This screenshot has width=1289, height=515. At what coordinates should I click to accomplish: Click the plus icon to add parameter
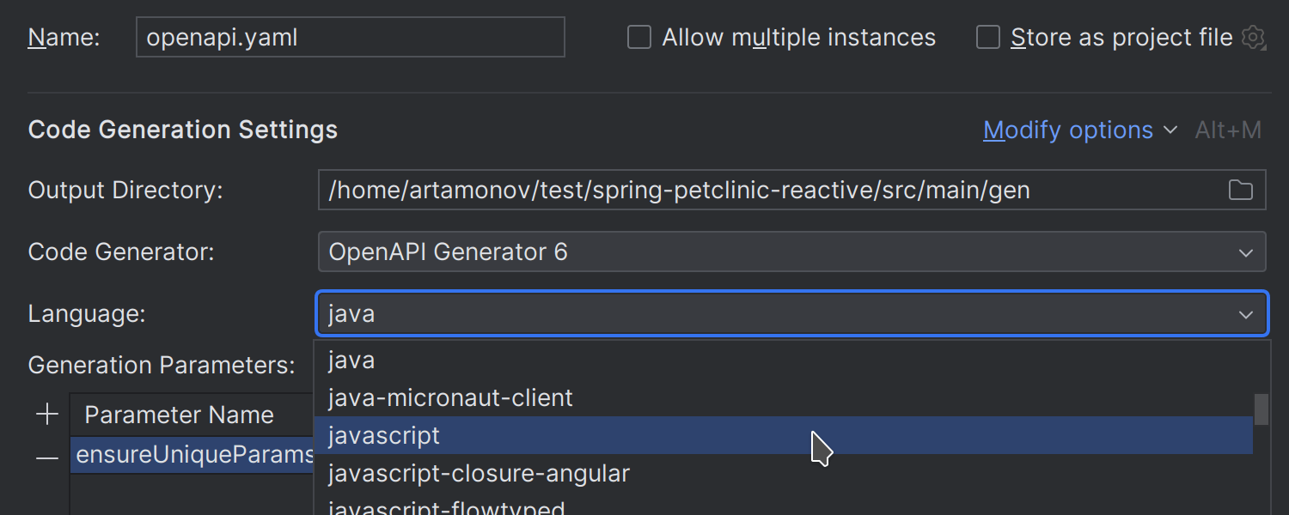coord(47,415)
